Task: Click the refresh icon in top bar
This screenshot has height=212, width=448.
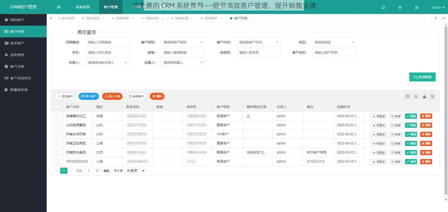Action: coord(383,7)
